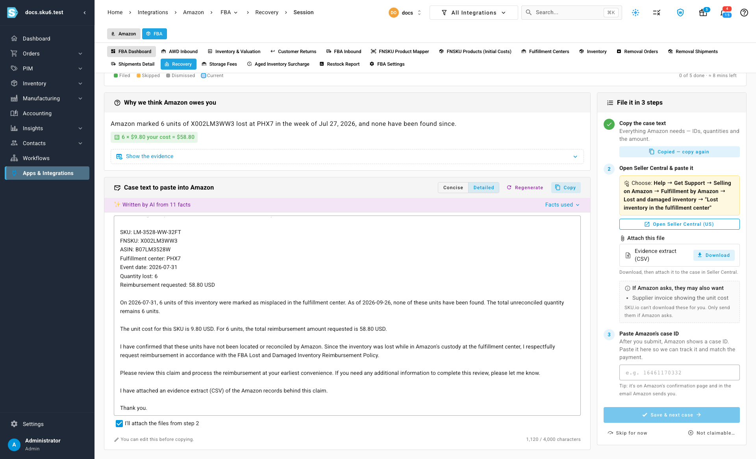The width and height of the screenshot is (756, 459).
Task: Click the Settings gear icon in sidebar
Action: (14, 424)
